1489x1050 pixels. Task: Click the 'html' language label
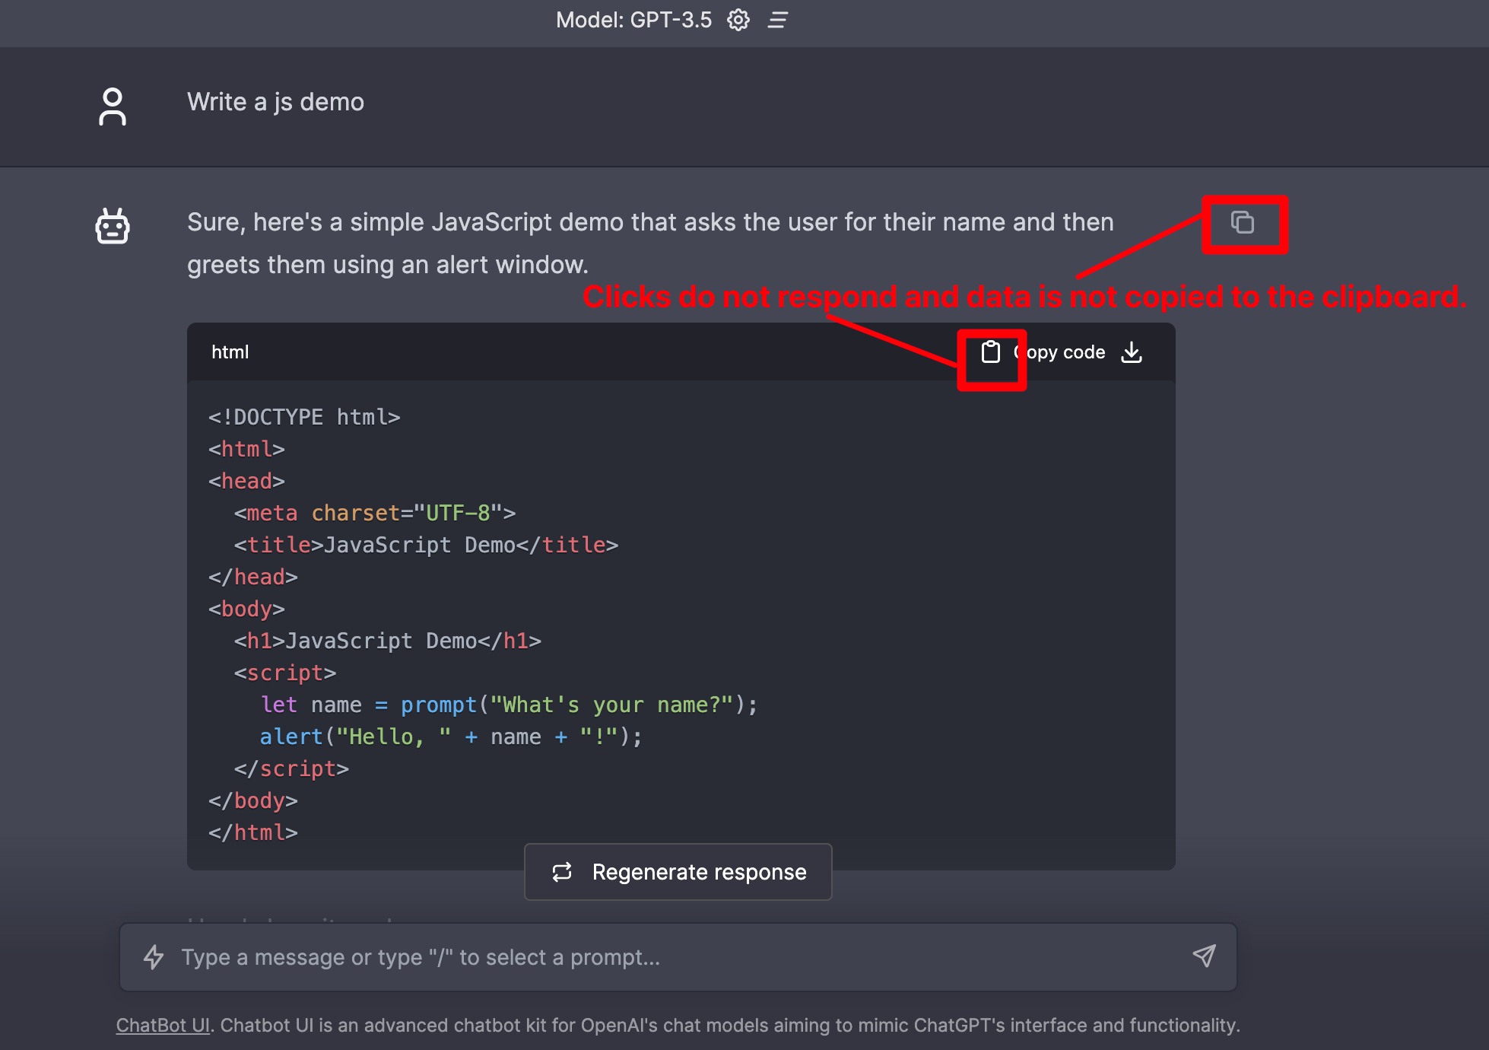click(x=230, y=352)
